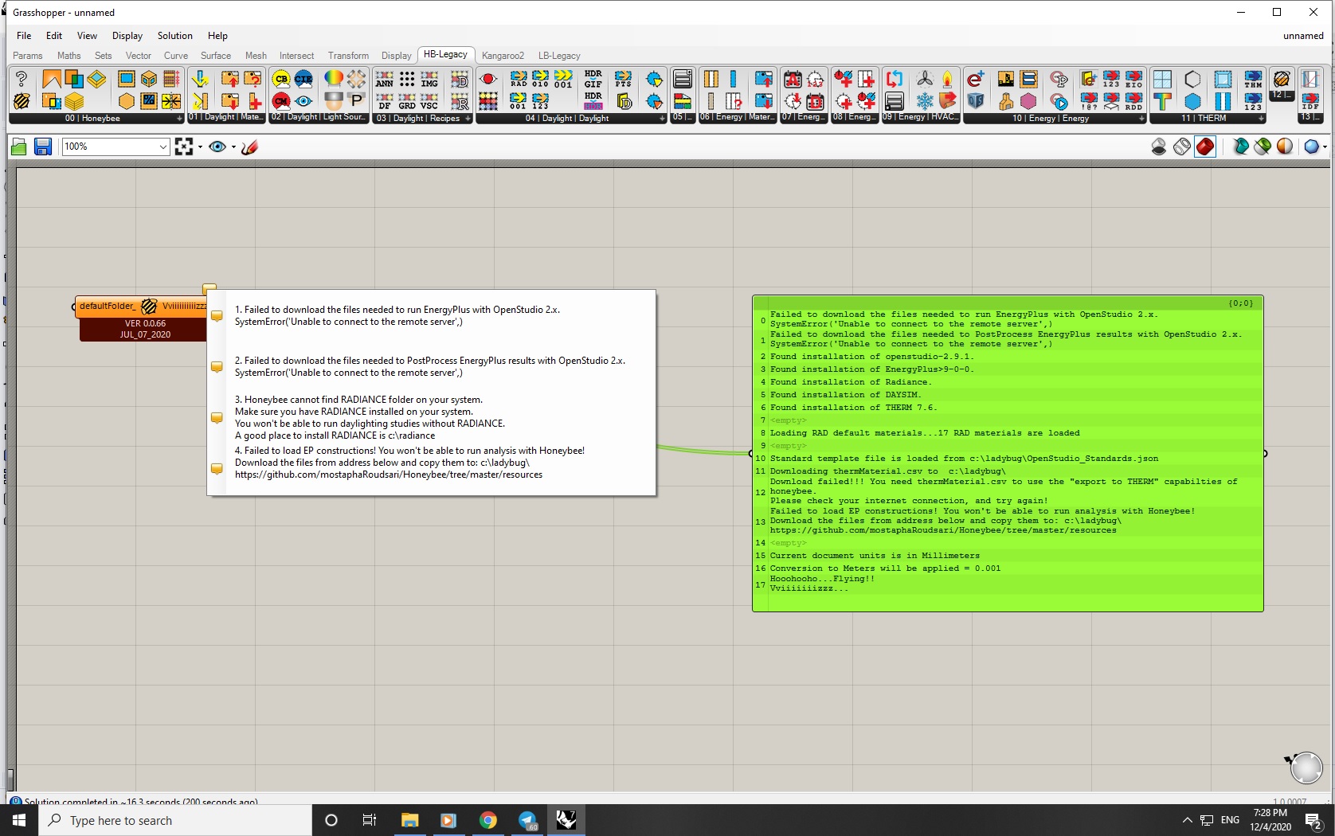1335x836 pixels.
Task: Pick the yellow CB light source icon
Action: coord(281,79)
